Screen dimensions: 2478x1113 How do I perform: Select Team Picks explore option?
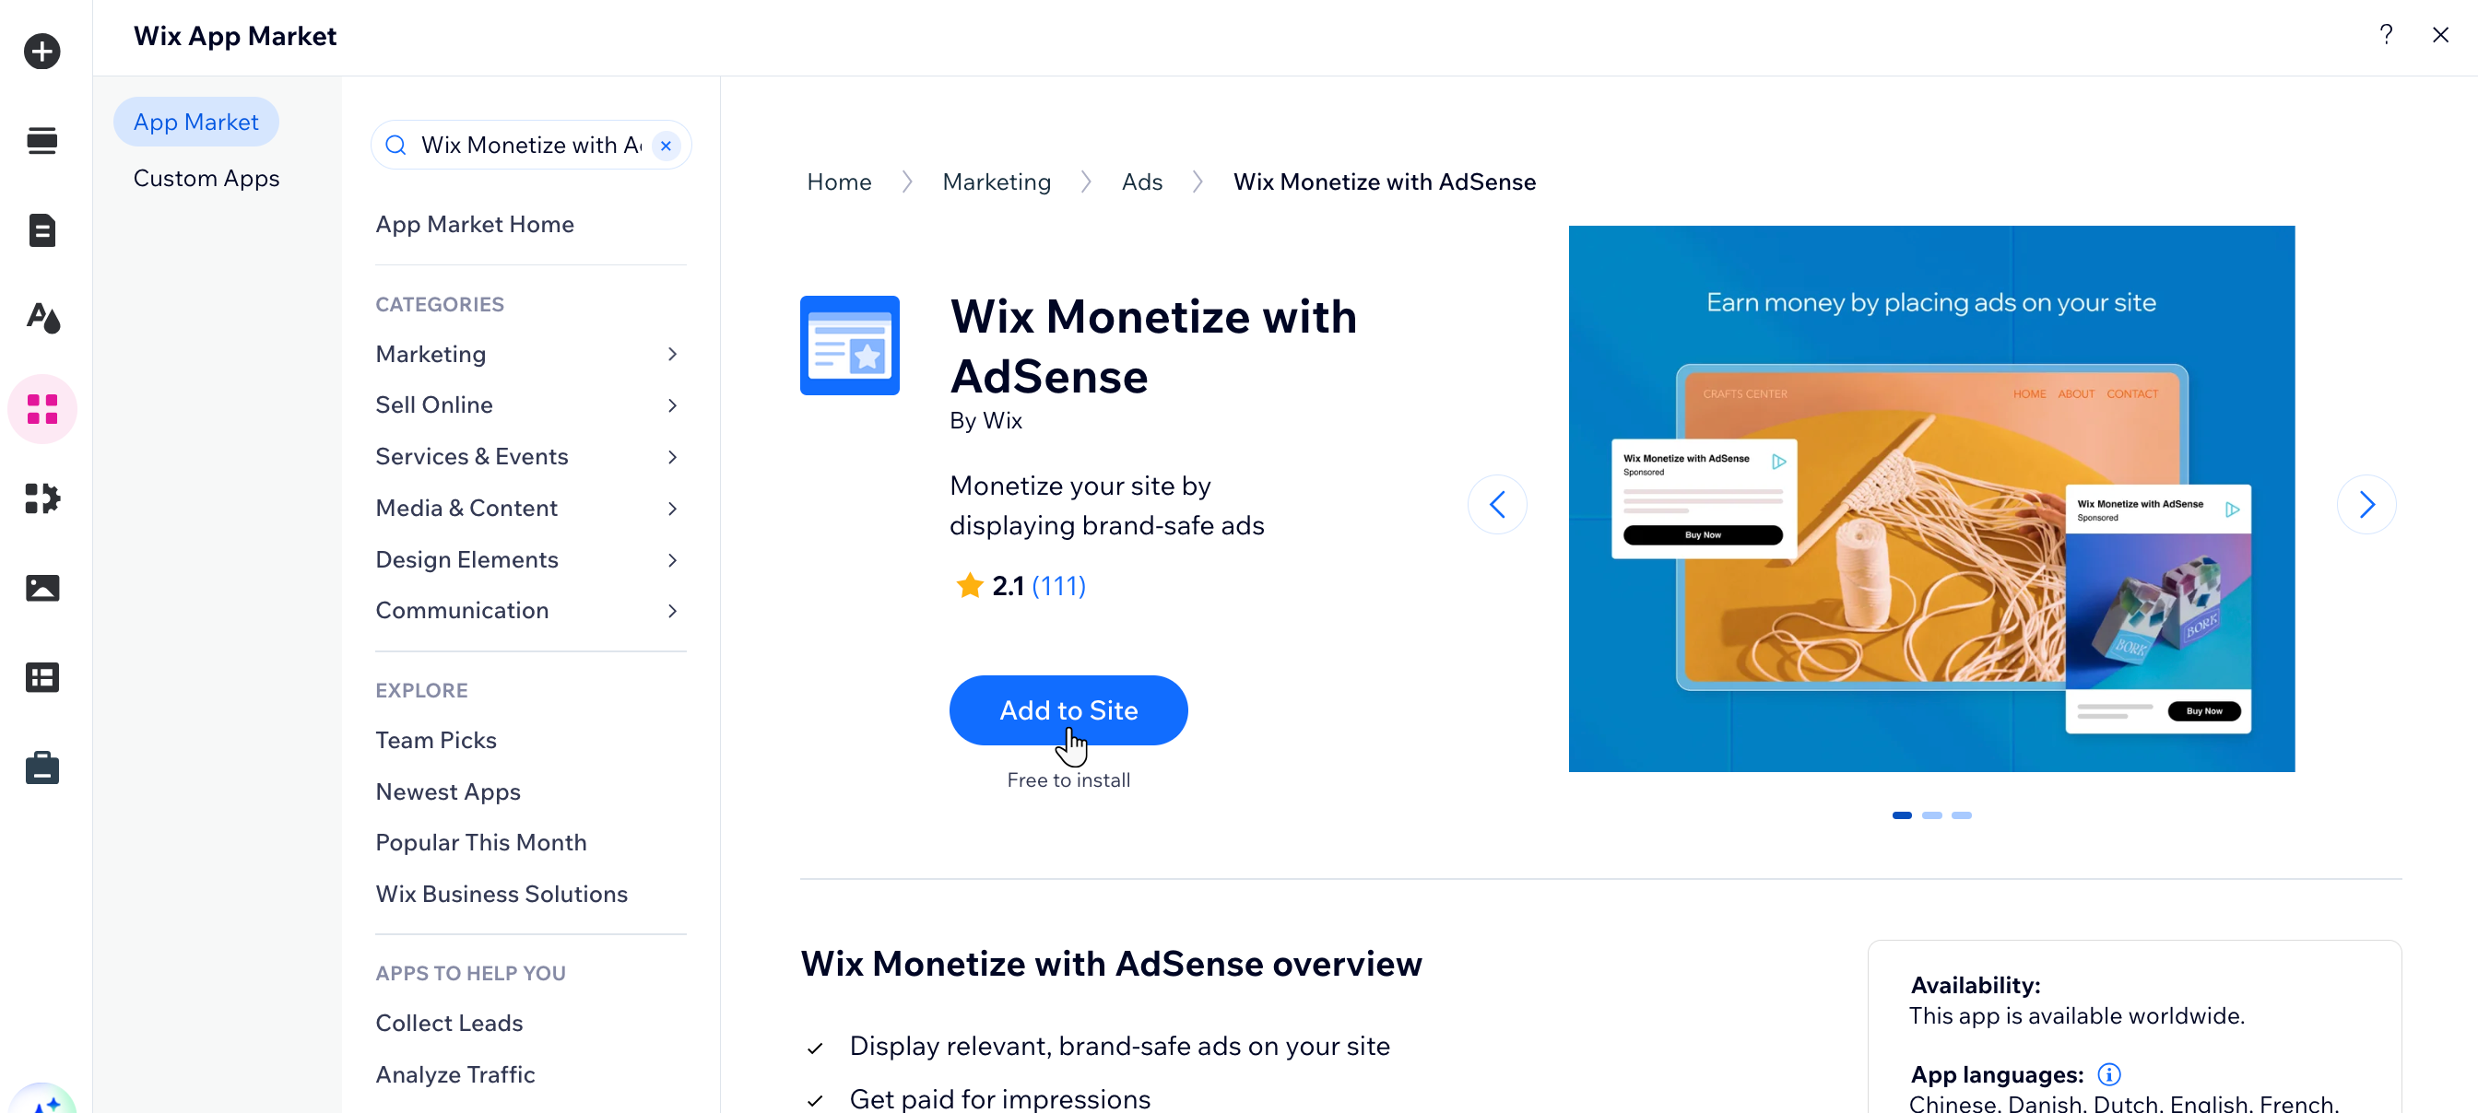(436, 739)
